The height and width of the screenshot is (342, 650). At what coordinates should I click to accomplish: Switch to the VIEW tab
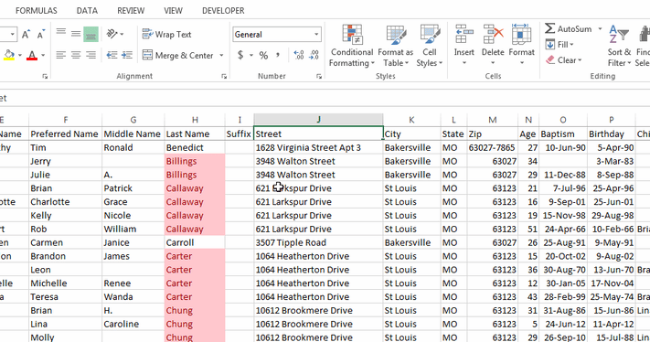(173, 11)
